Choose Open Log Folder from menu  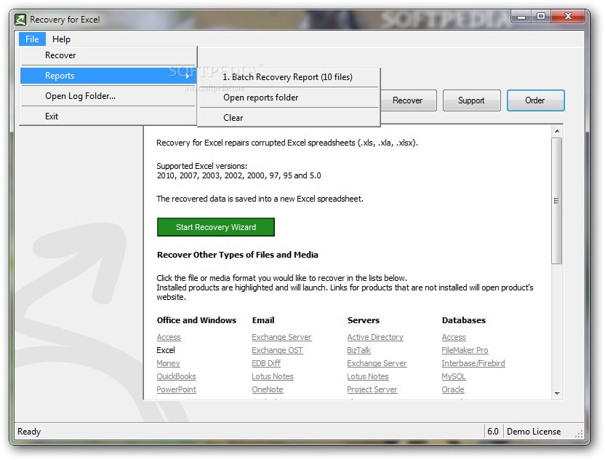(x=108, y=96)
